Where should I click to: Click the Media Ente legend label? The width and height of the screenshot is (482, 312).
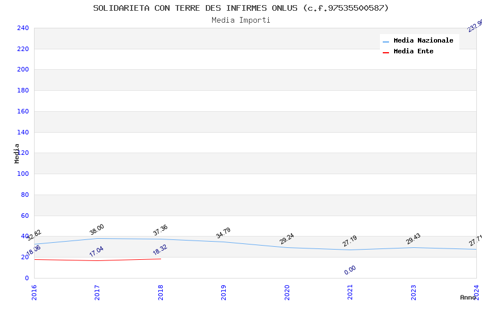tap(413, 51)
